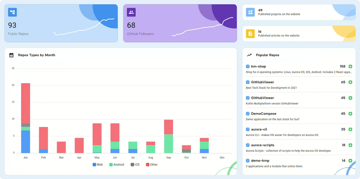360x179 pixels.
Task: Open the DemoCompose external link icon
Action: (248, 114)
